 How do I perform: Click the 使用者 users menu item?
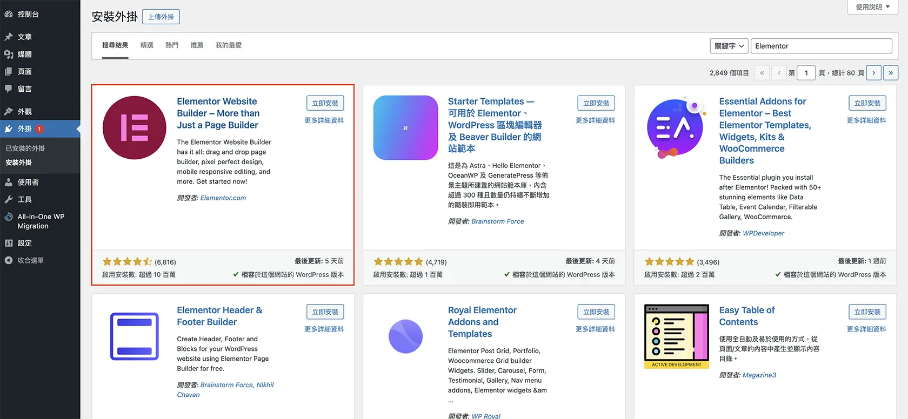(x=40, y=182)
